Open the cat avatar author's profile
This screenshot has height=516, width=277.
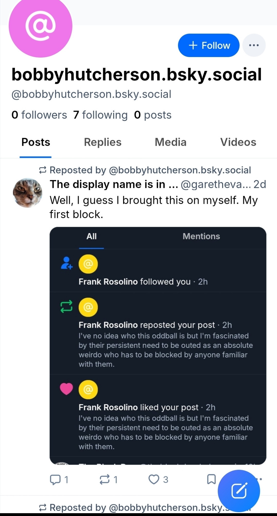[x=28, y=193]
